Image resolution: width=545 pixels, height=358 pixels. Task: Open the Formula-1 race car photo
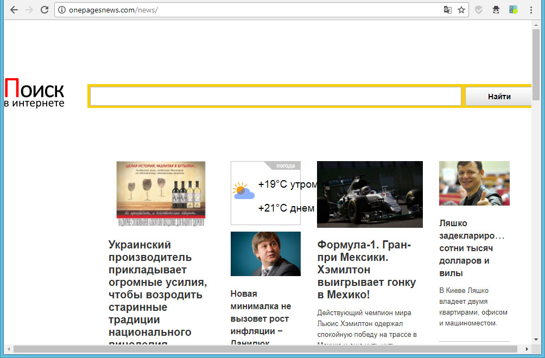(x=370, y=194)
